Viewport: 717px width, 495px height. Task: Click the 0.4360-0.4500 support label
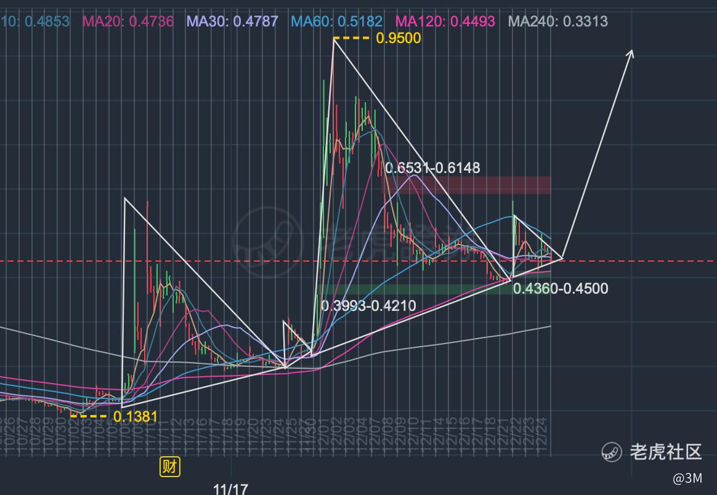click(561, 288)
